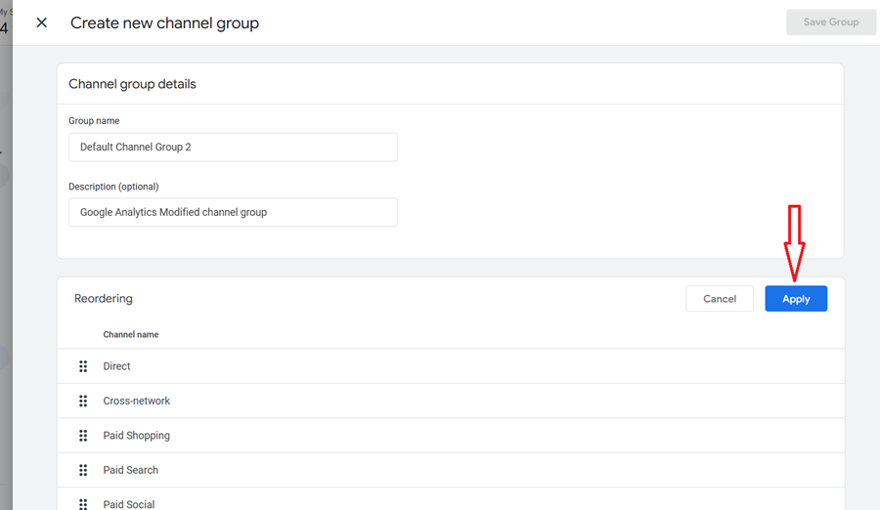Screen dimensions: 880x510
Task: Close the Create new channel group dialog
Action: [x=41, y=22]
